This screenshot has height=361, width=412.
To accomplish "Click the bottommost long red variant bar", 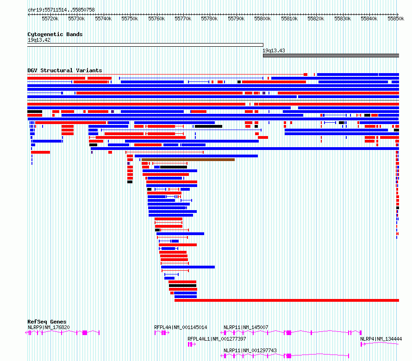I will (287, 300).
